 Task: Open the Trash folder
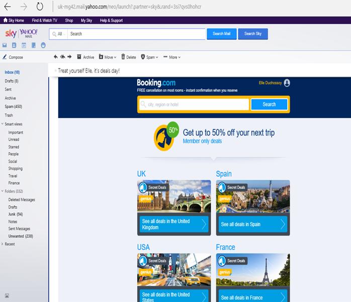(x=9, y=115)
